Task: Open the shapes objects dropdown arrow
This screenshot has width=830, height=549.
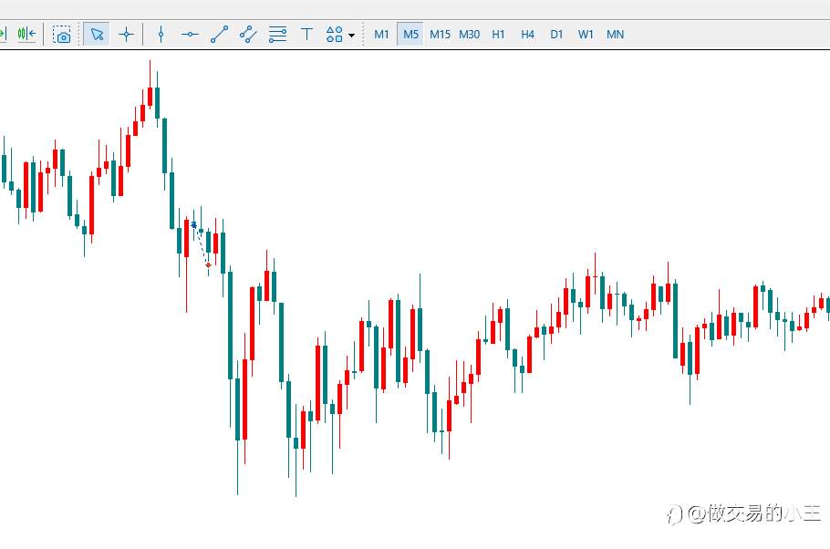Action: pos(351,36)
